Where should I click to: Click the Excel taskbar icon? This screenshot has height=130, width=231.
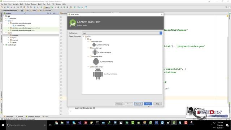pos(127,123)
